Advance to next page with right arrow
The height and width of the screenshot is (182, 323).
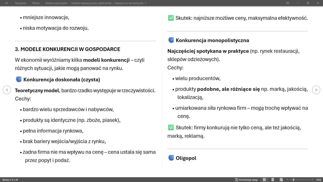(316, 90)
